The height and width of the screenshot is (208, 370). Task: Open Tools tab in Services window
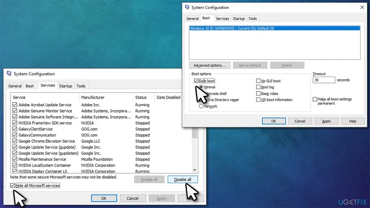81,86
